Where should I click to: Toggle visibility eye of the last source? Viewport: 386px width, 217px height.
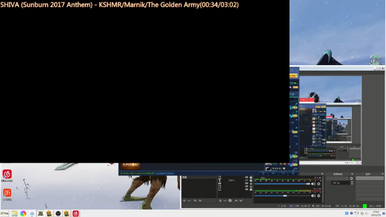tap(247, 189)
